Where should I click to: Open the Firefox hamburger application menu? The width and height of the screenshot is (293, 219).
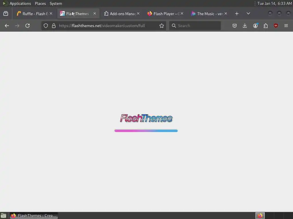(x=286, y=26)
